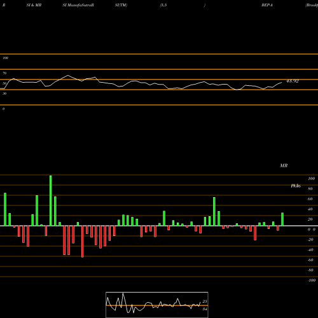318x318 pixels.
Task: Click the histogram axis label -60
Action: pyautogui.click(x=310, y=260)
